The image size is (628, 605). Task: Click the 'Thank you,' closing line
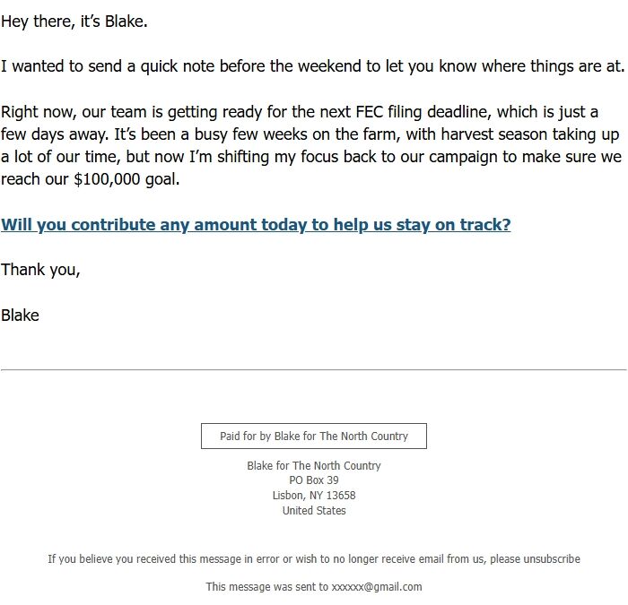pyautogui.click(x=40, y=270)
